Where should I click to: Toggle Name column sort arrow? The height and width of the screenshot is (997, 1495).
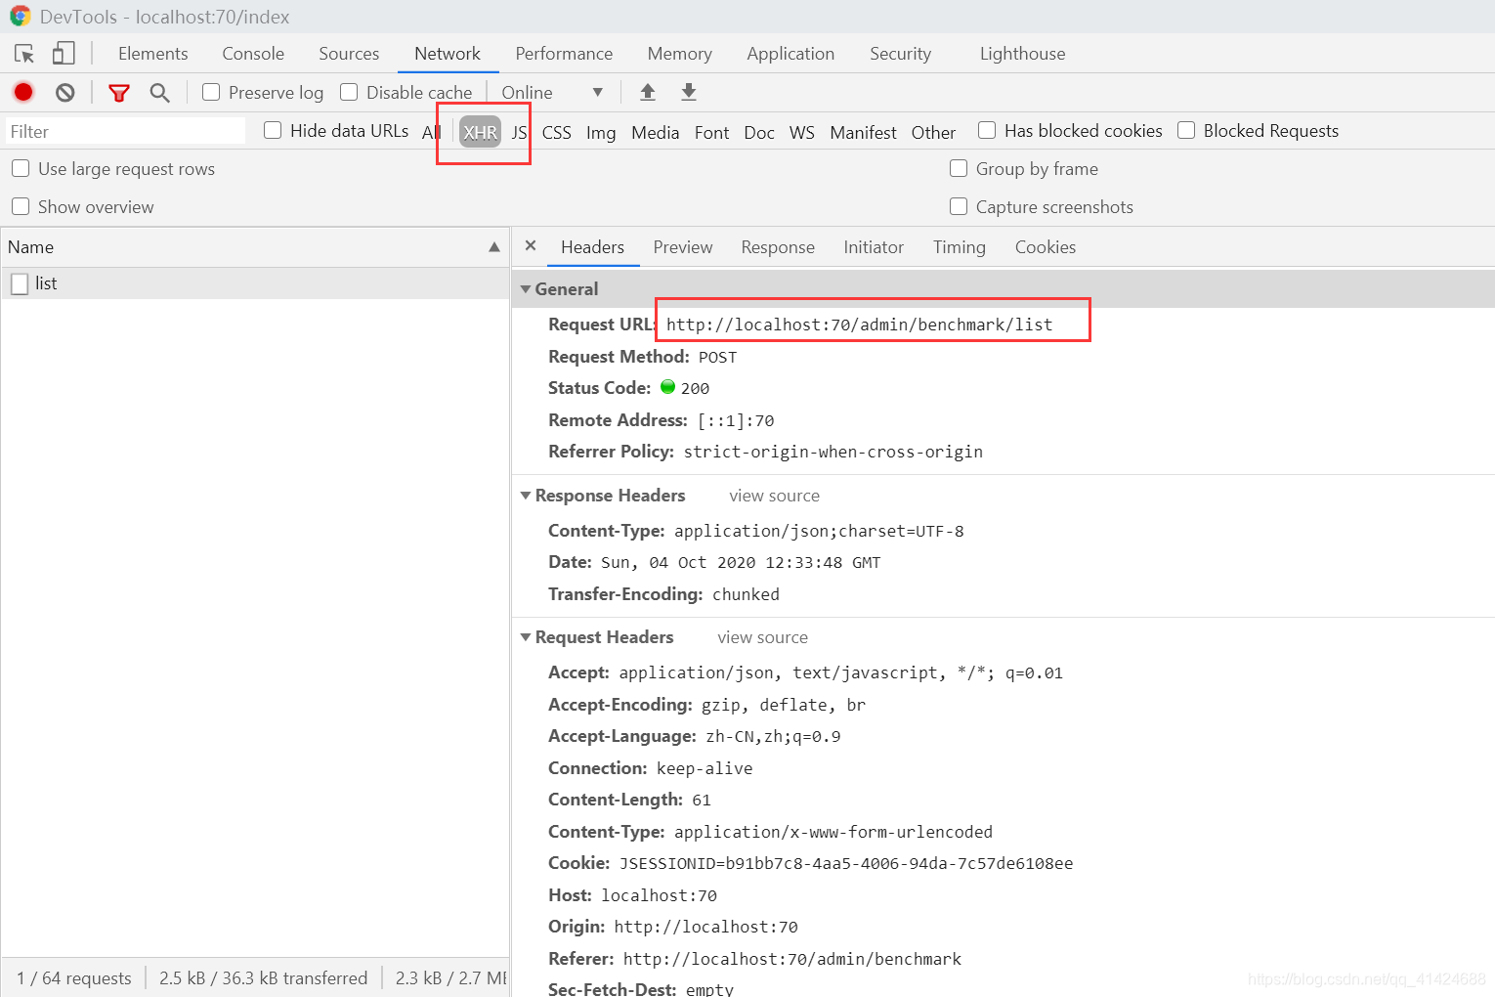pos(494,247)
